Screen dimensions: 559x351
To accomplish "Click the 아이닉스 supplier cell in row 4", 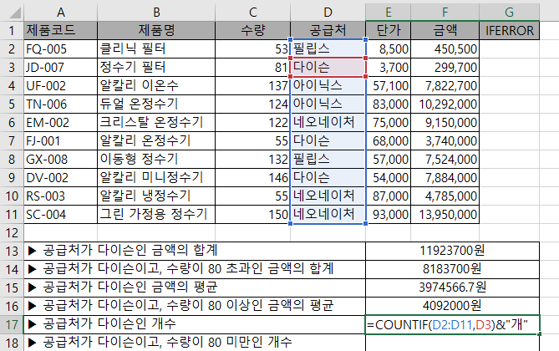I will point(328,86).
